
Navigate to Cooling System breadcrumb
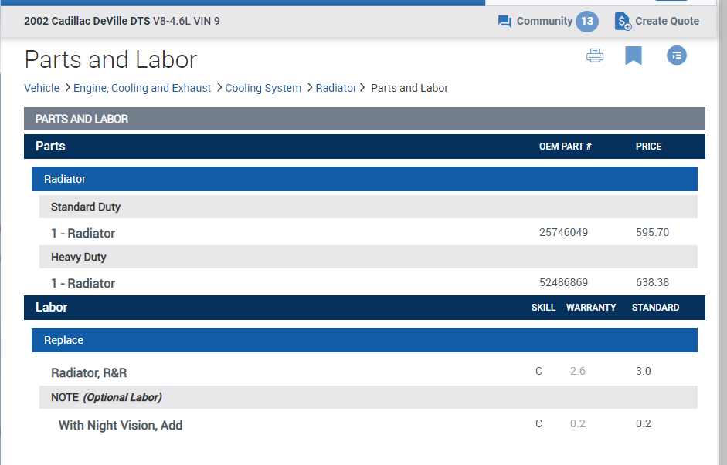(x=263, y=88)
